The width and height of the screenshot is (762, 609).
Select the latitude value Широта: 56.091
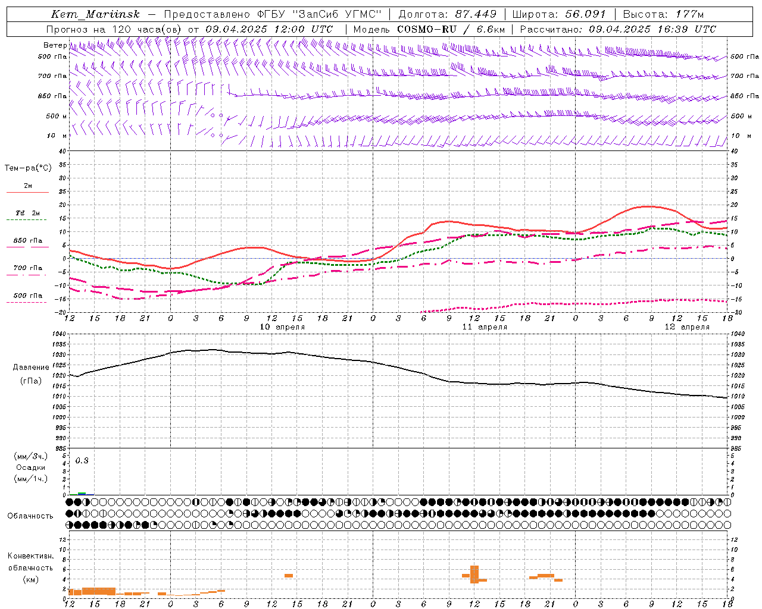coord(559,14)
